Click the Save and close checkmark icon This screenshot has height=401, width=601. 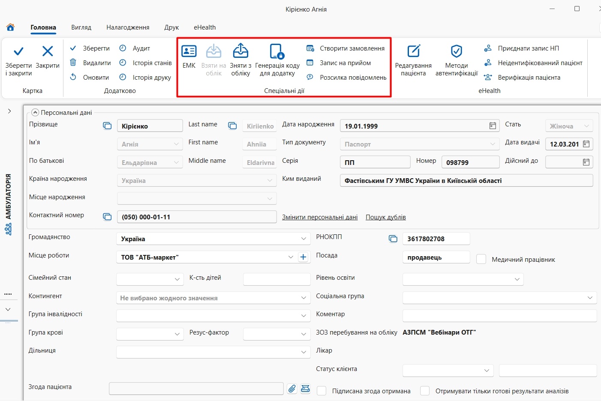(18, 52)
